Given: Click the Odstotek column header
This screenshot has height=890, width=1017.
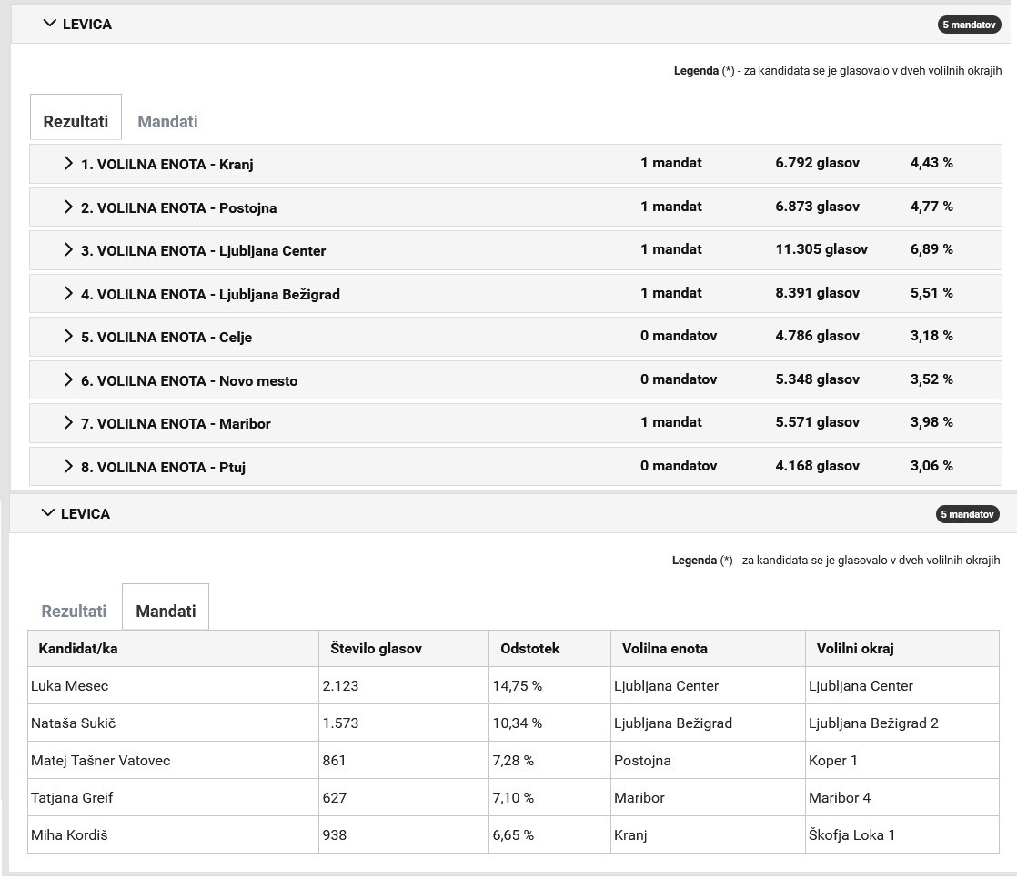Looking at the screenshot, I should coord(549,649).
